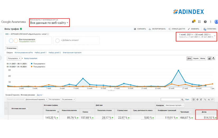Click the collapse handle below the chart
The image size is (218, 138).
111,90
